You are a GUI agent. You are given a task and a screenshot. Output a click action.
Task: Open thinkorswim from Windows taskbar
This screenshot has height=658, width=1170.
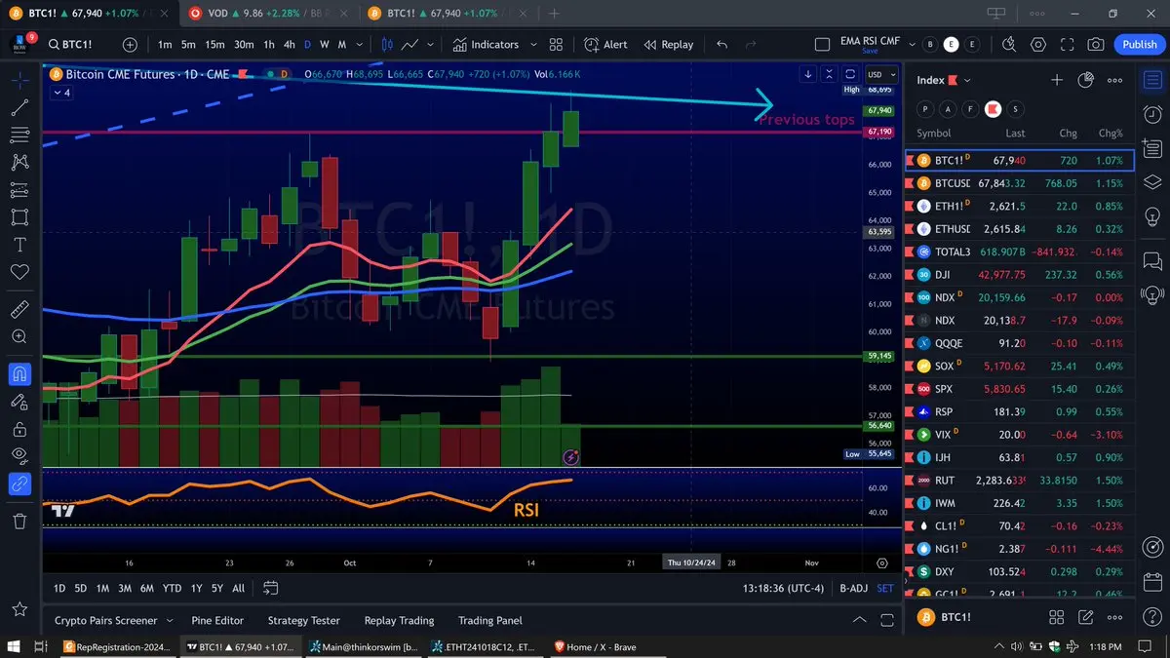point(363,646)
